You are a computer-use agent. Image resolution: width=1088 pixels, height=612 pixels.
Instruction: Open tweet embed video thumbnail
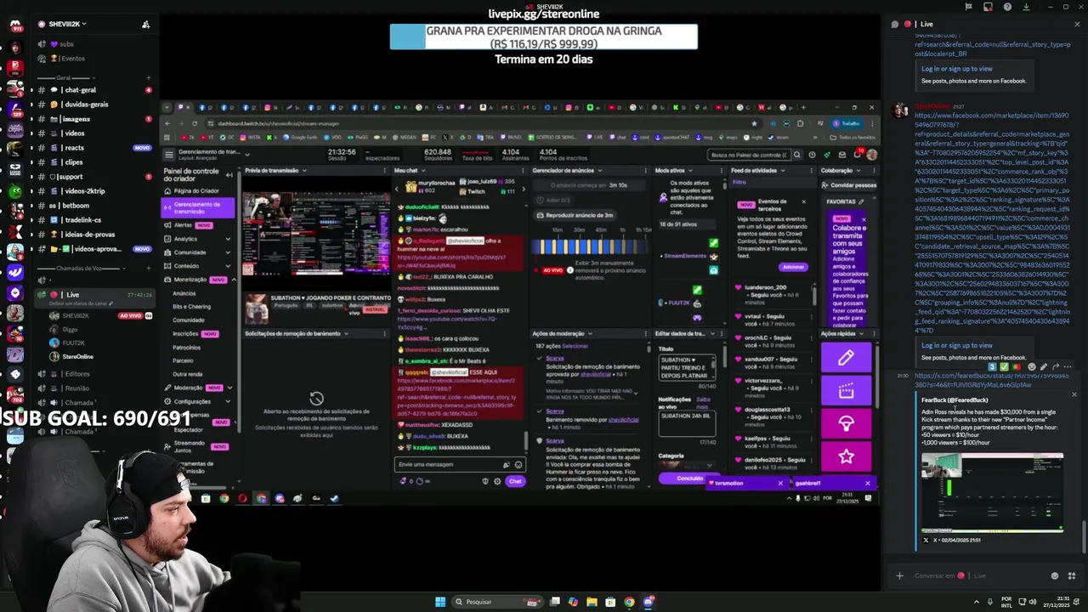tap(992, 493)
